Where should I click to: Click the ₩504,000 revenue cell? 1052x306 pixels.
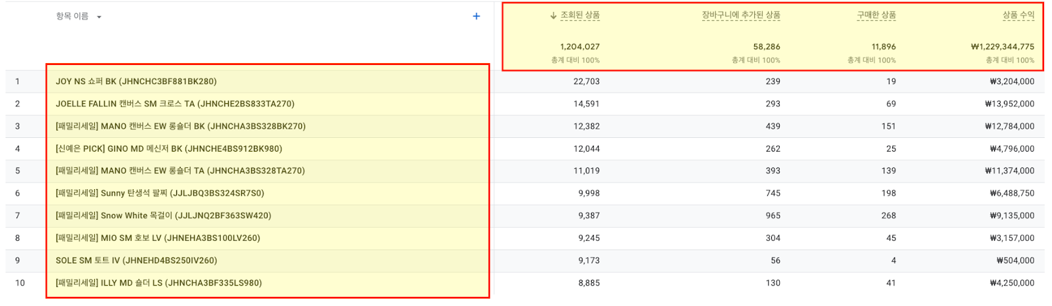pos(1015,260)
